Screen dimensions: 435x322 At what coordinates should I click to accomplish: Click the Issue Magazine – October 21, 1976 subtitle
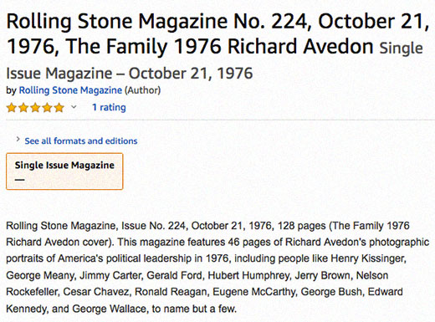coord(130,74)
